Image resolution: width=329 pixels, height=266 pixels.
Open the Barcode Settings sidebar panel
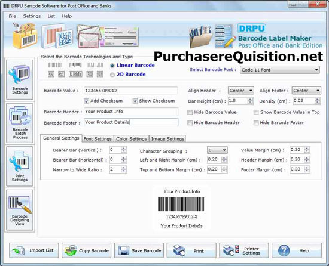click(x=20, y=79)
